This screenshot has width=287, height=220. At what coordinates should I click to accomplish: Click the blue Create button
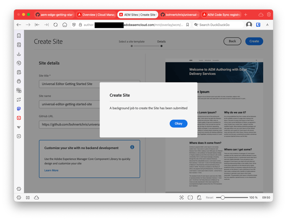point(254,41)
